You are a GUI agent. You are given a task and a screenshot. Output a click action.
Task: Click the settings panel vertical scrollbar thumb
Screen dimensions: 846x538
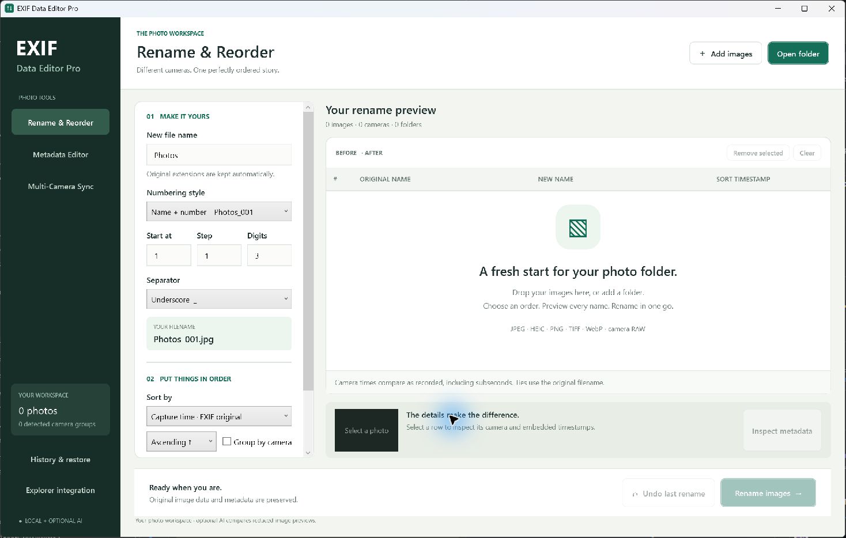pos(308,251)
